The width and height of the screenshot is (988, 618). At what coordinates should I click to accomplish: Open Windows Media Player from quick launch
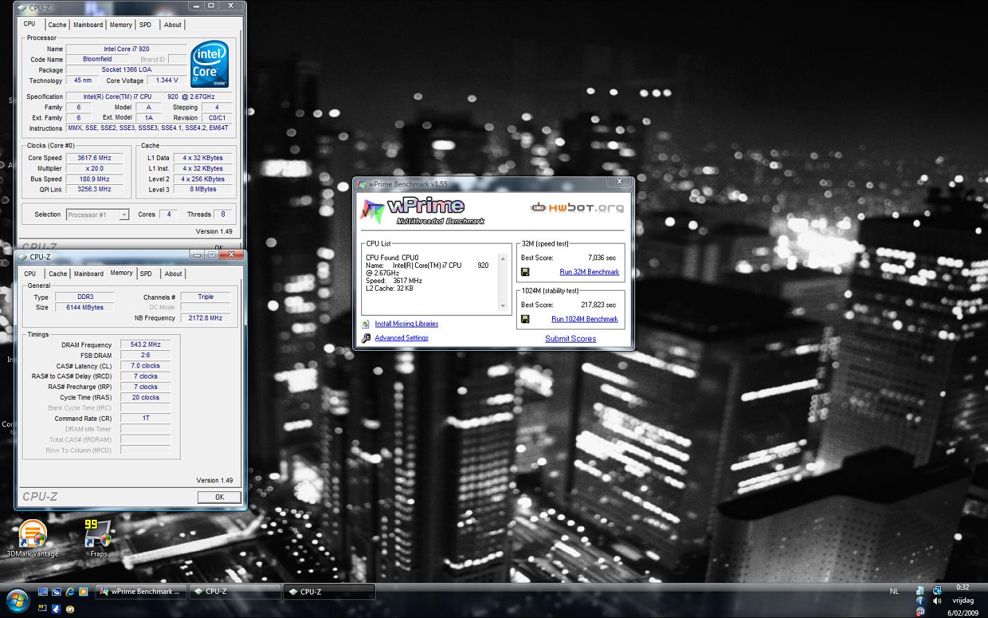pos(84,592)
